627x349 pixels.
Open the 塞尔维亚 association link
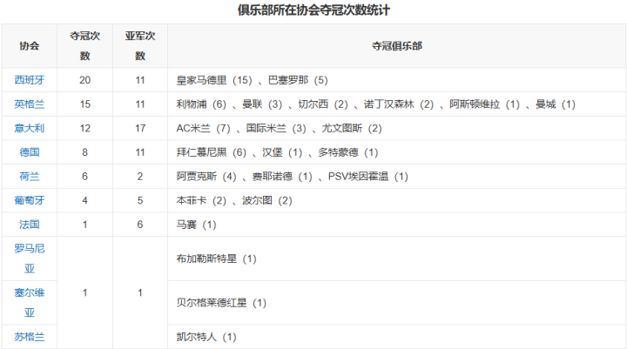pos(30,302)
